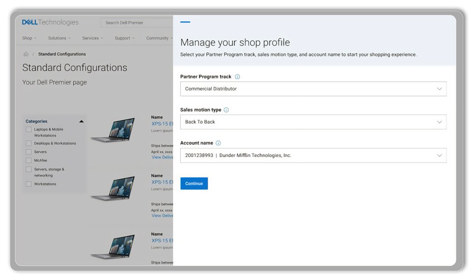Image resolution: width=475 pixels, height=280 pixels.
Task: Collapse the Categories filter panel arrow
Action: click(81, 121)
